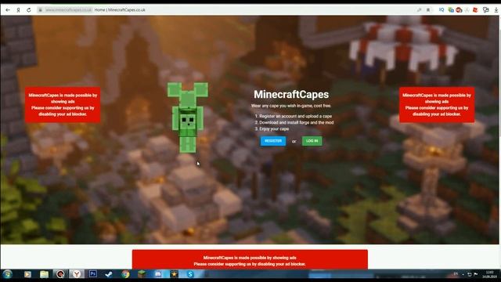This screenshot has width=501, height=282.
Task: Open Yandex home via the Я icon
Action: [18, 10]
